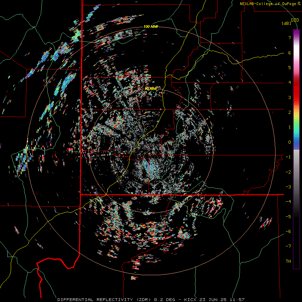
Task: Click the 6 dB label on color scale
Action: [x=290, y=53]
